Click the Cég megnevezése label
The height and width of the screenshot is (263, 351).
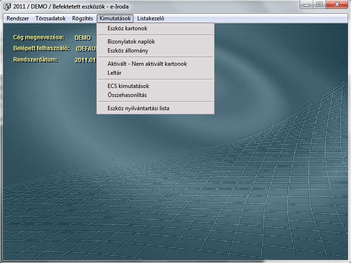(39, 37)
